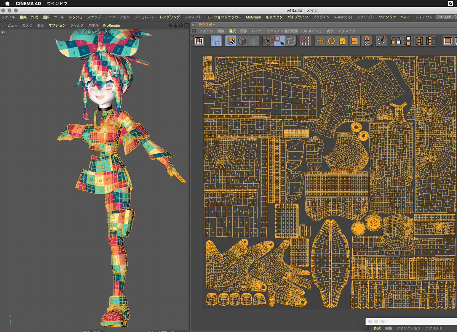Open the macOS ウインドウ menu
The image size is (457, 332).
57,3
